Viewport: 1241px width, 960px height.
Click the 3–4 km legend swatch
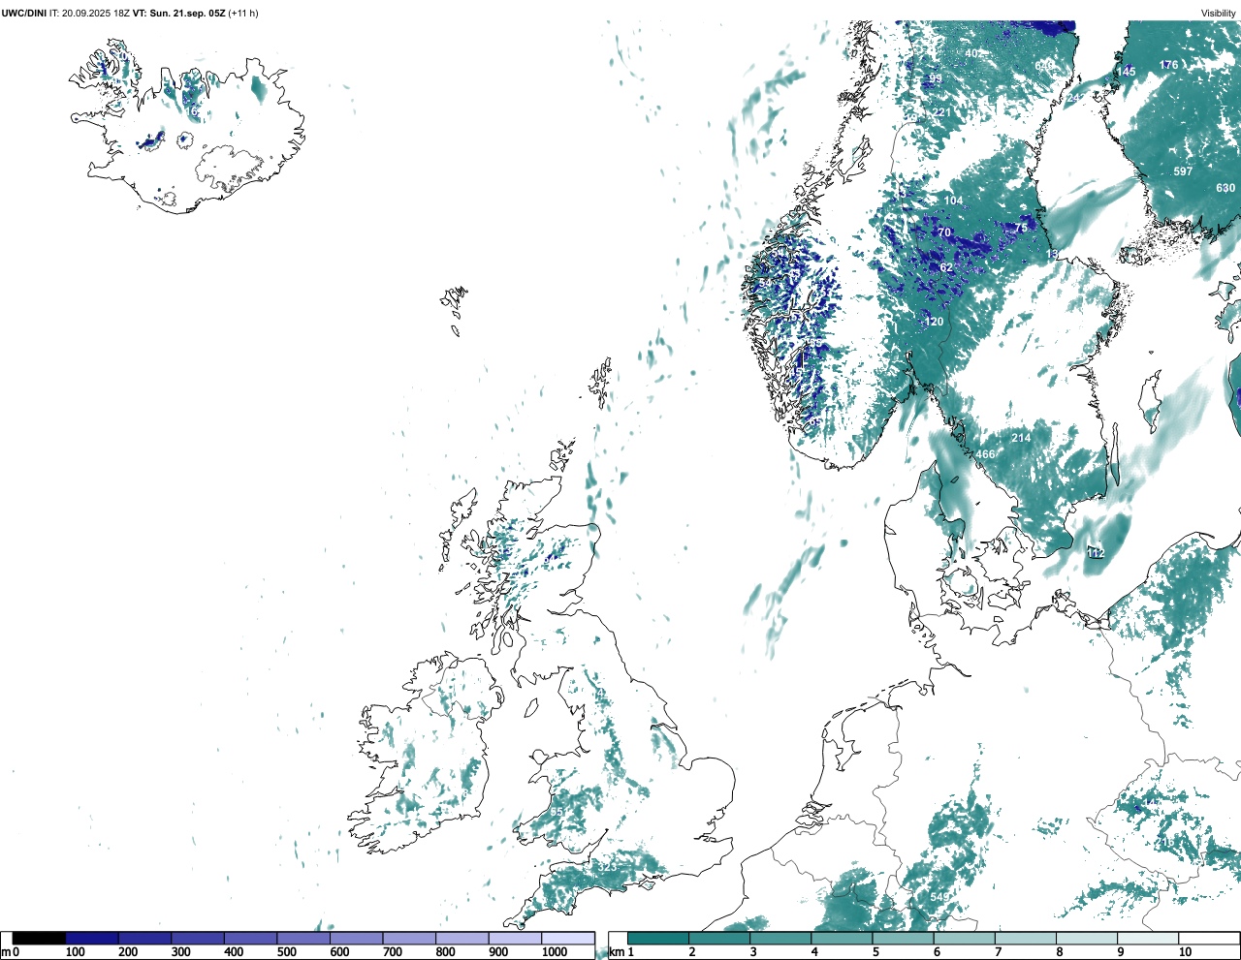coord(780,939)
